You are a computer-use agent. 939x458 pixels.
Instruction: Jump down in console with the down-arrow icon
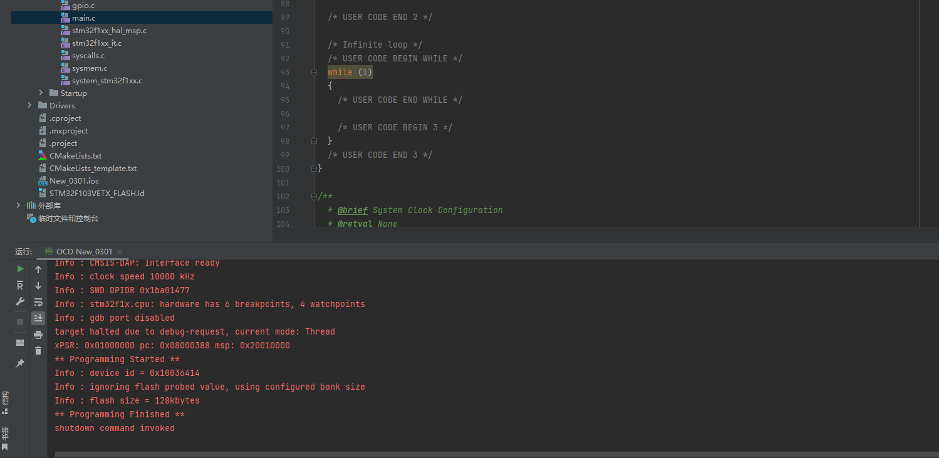[x=38, y=286]
